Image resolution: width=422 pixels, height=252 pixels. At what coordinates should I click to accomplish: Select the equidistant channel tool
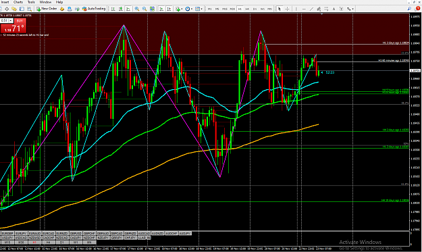319,9
